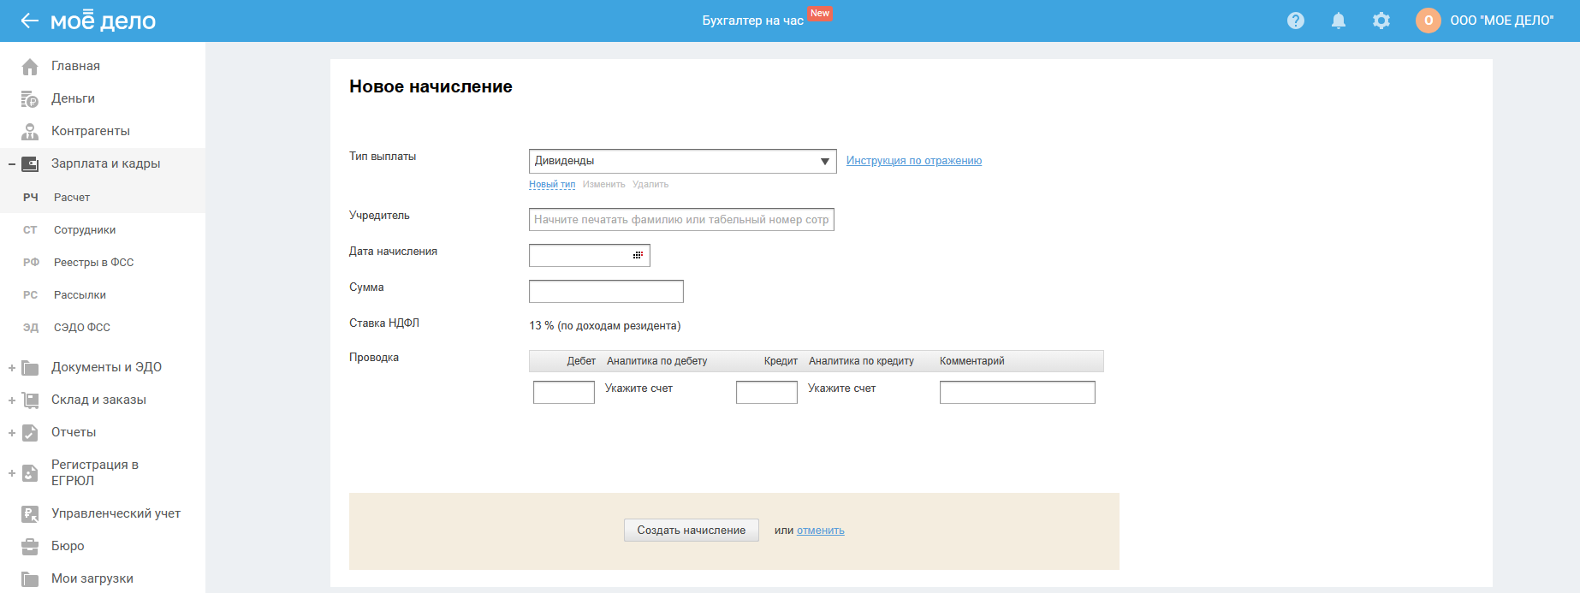Click the ООО "МОЕ ДЕЛО" account name

(x=1502, y=21)
